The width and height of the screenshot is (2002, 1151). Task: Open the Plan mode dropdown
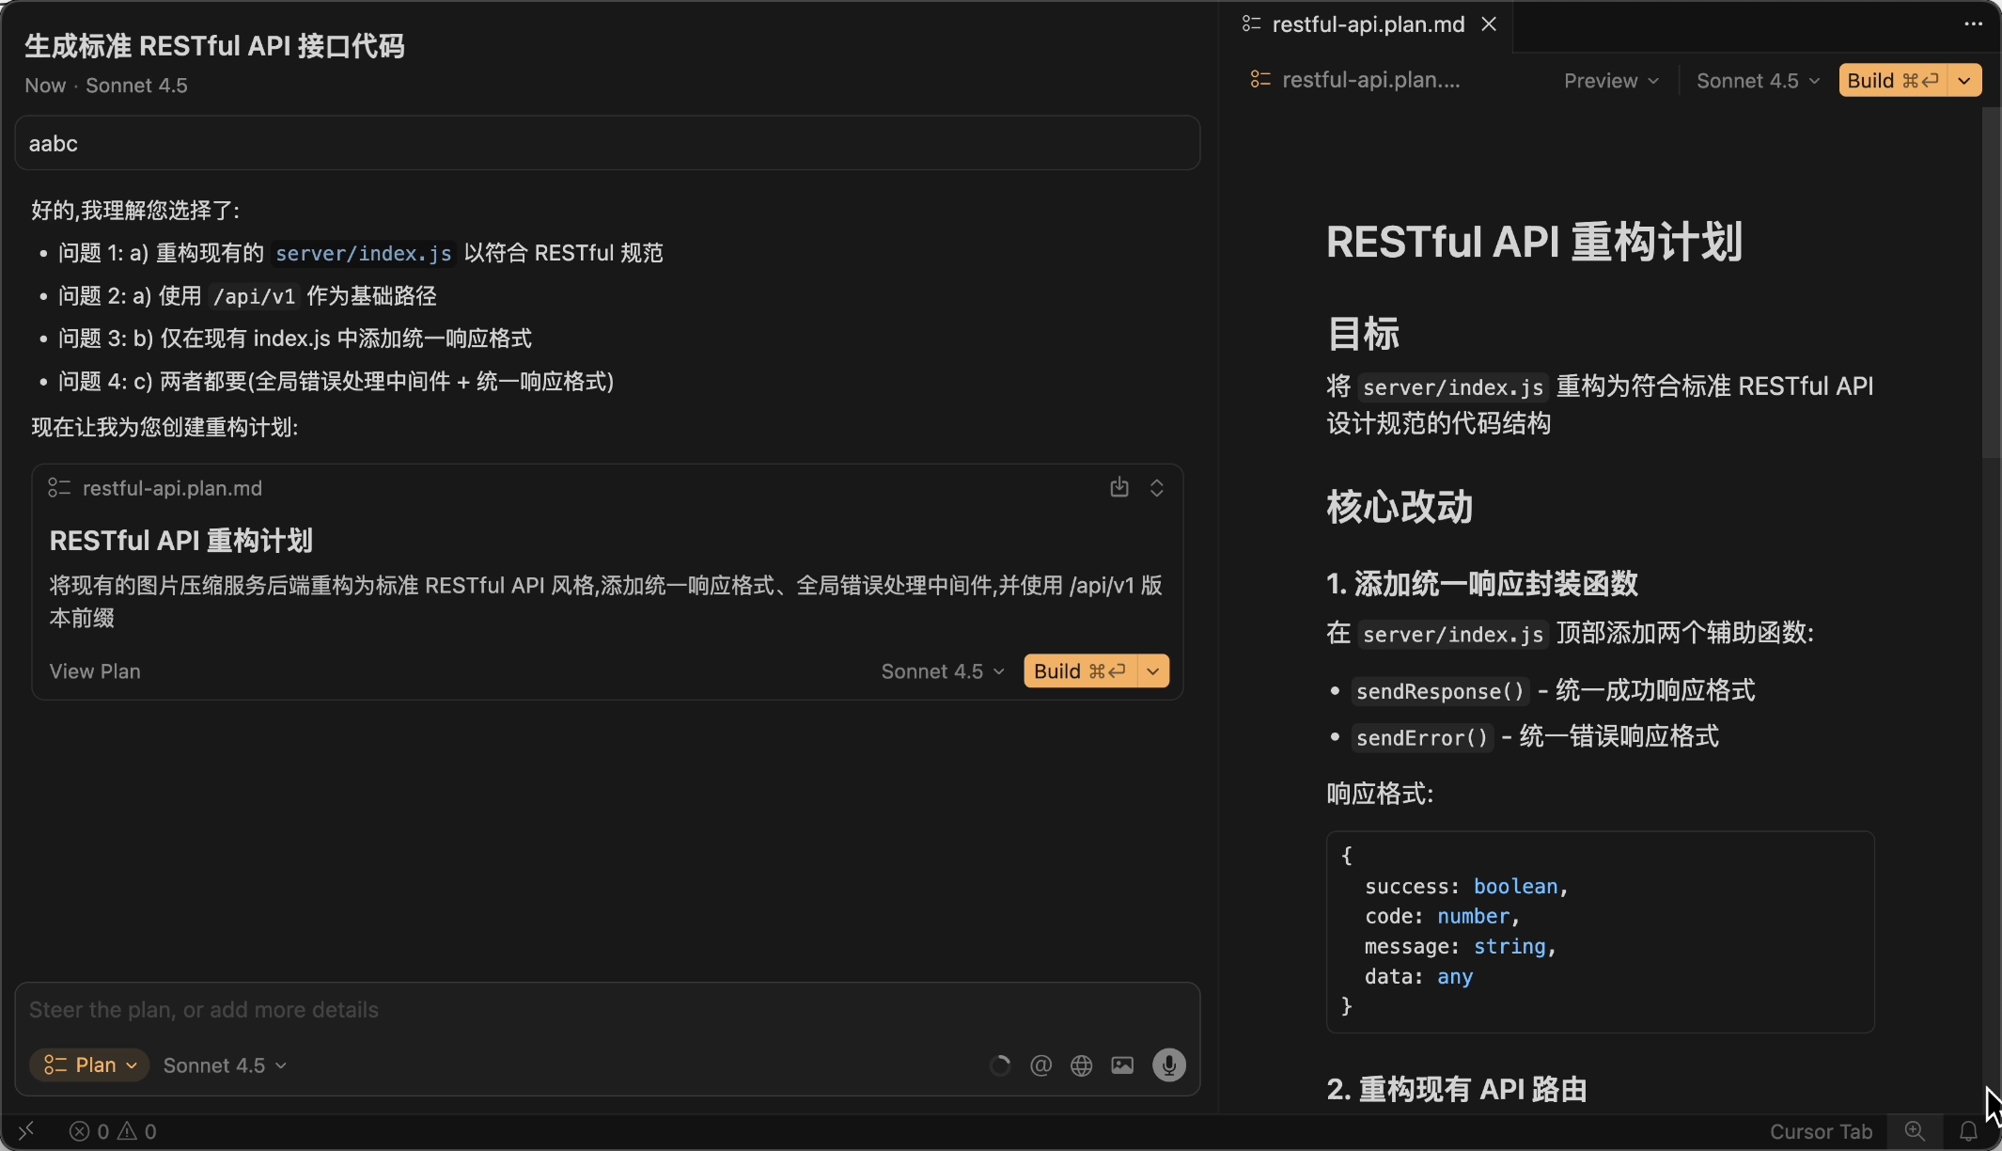(89, 1064)
